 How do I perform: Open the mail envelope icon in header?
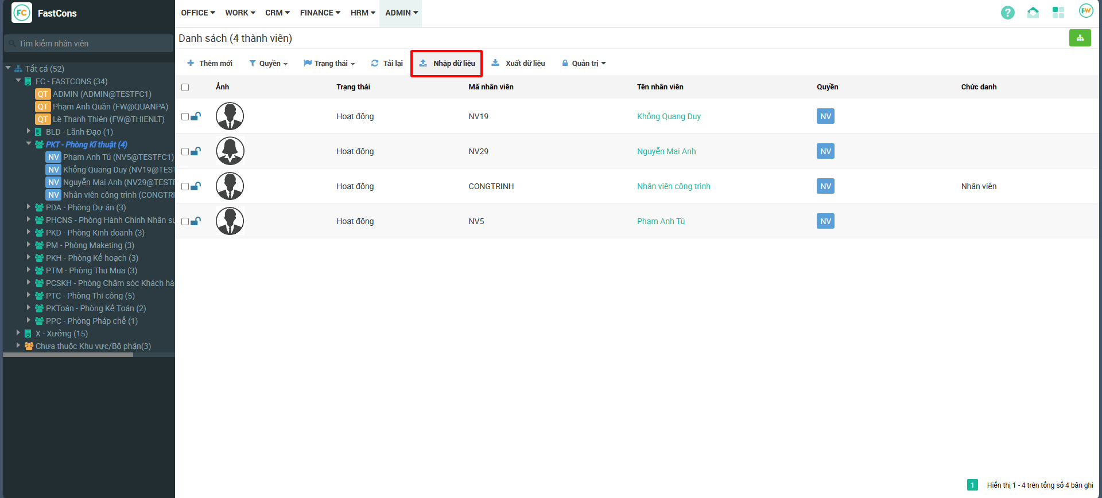(1033, 13)
